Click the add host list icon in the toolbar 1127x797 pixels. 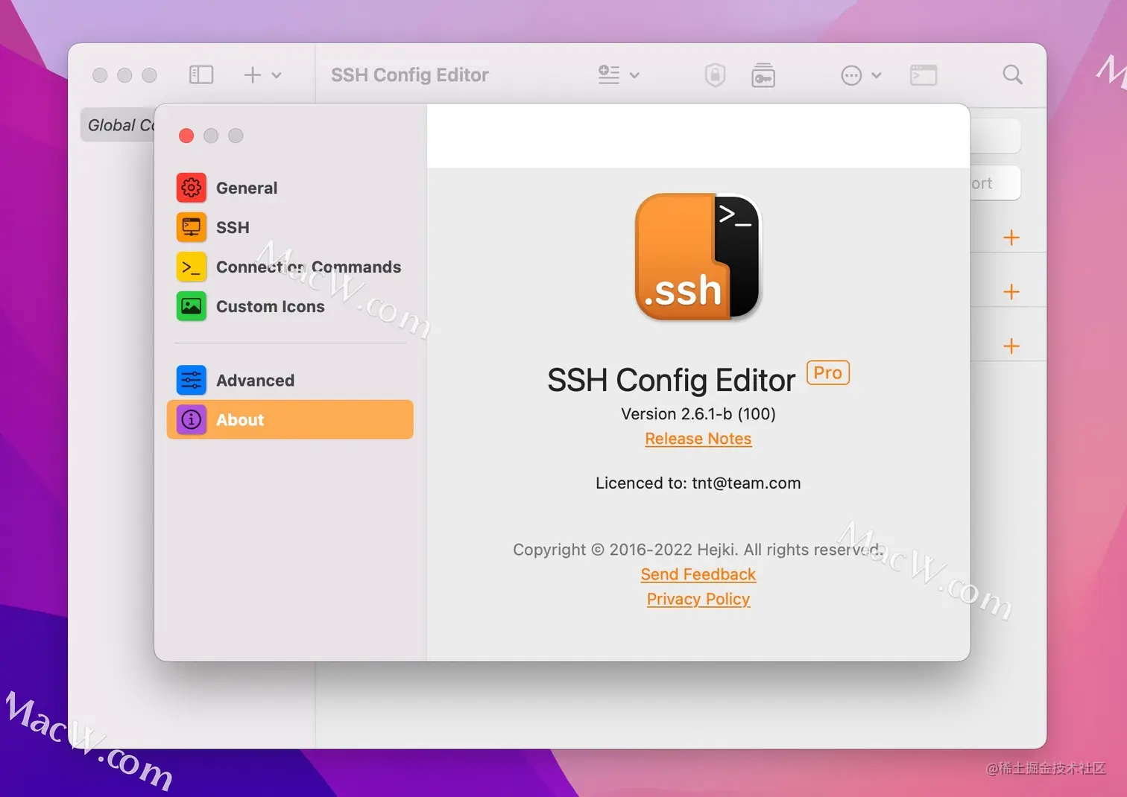[609, 74]
